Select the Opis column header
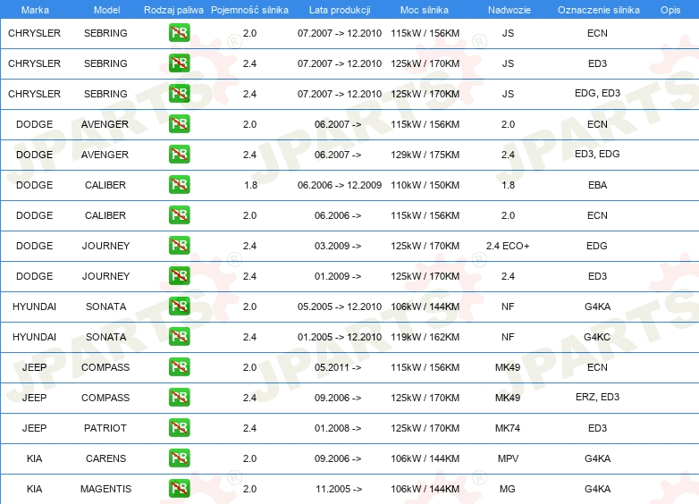 click(670, 10)
